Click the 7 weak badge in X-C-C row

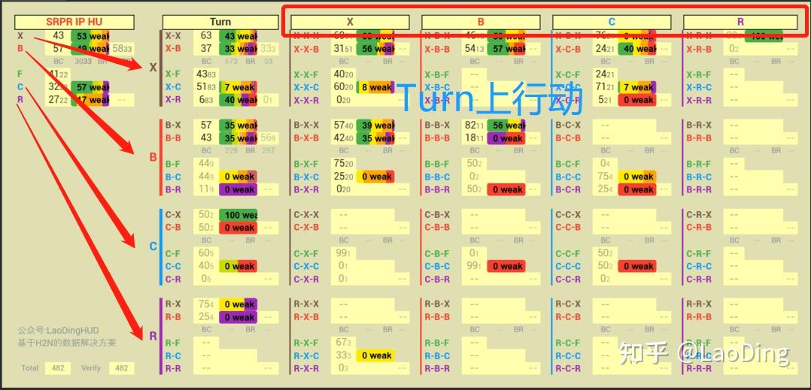pyautogui.click(x=637, y=87)
